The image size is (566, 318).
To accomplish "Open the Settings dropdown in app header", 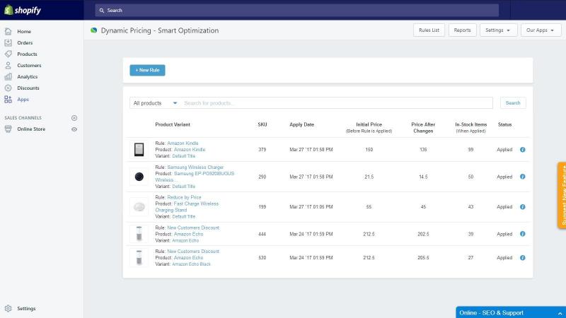I will [498, 30].
